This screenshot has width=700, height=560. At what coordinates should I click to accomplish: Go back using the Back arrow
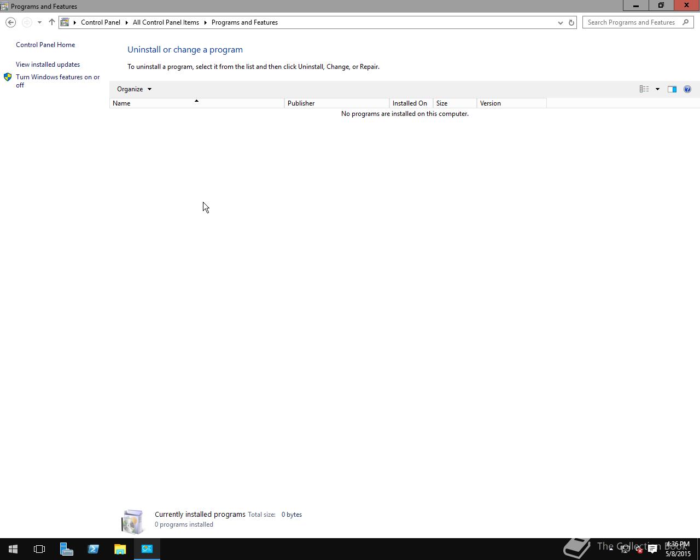click(x=10, y=22)
